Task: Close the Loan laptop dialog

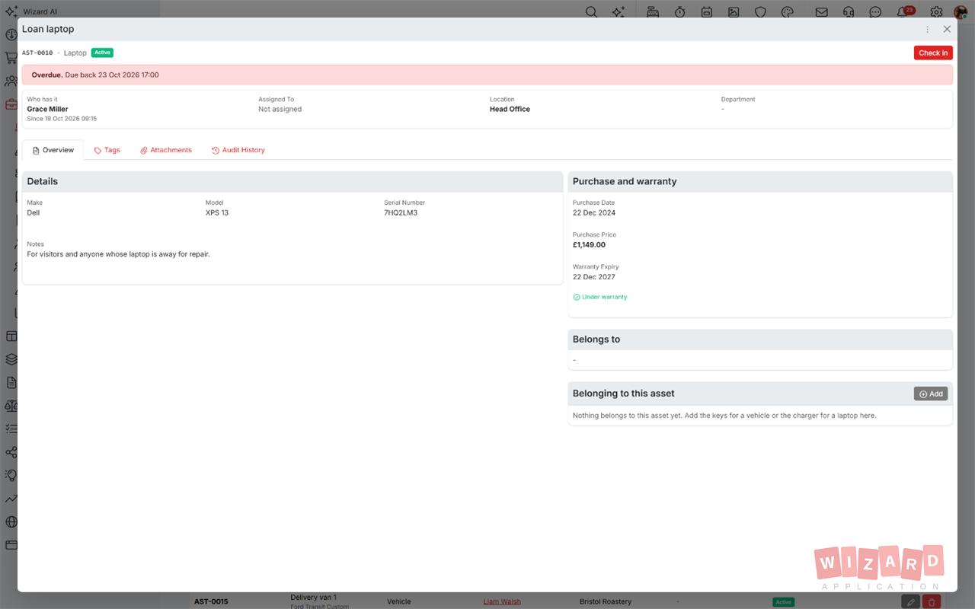Action: click(x=947, y=29)
